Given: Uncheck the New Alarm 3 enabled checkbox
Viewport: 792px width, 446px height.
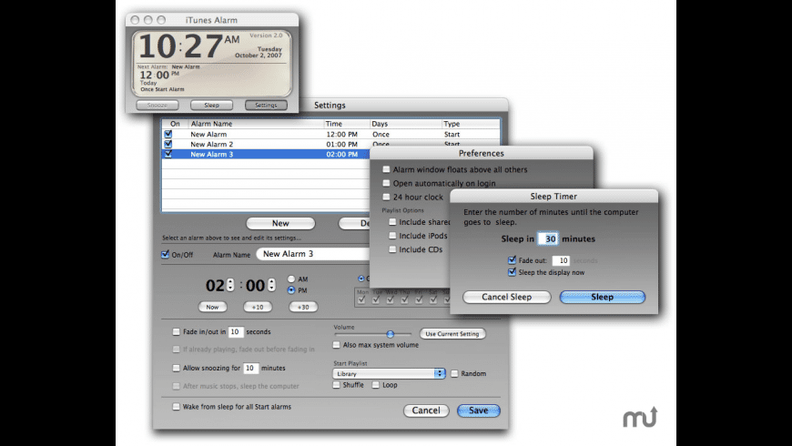Looking at the screenshot, I should (x=168, y=155).
